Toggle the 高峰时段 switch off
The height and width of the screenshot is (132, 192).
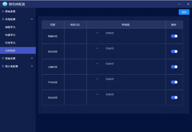click(x=174, y=36)
